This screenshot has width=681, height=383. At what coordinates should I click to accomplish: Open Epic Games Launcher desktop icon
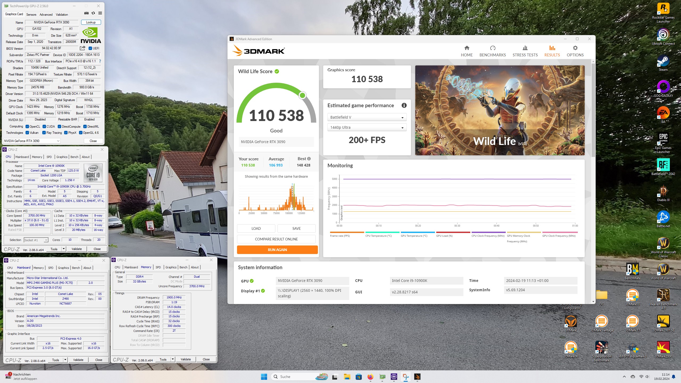coord(663,143)
